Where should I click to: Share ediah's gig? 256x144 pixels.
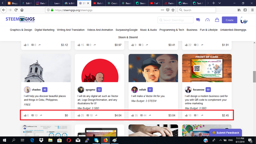pos(150,115)
